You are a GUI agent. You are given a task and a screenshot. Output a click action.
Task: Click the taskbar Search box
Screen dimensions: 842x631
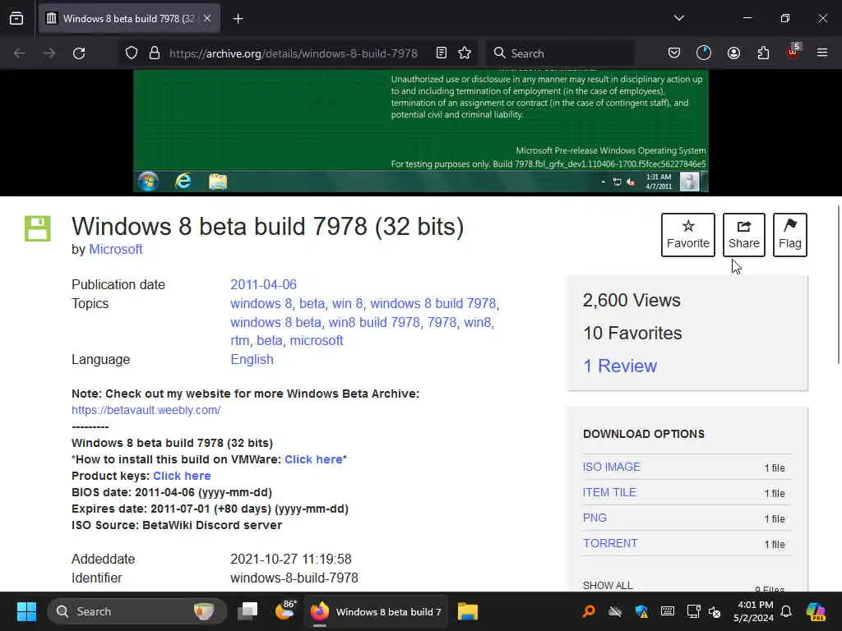pyautogui.click(x=137, y=611)
